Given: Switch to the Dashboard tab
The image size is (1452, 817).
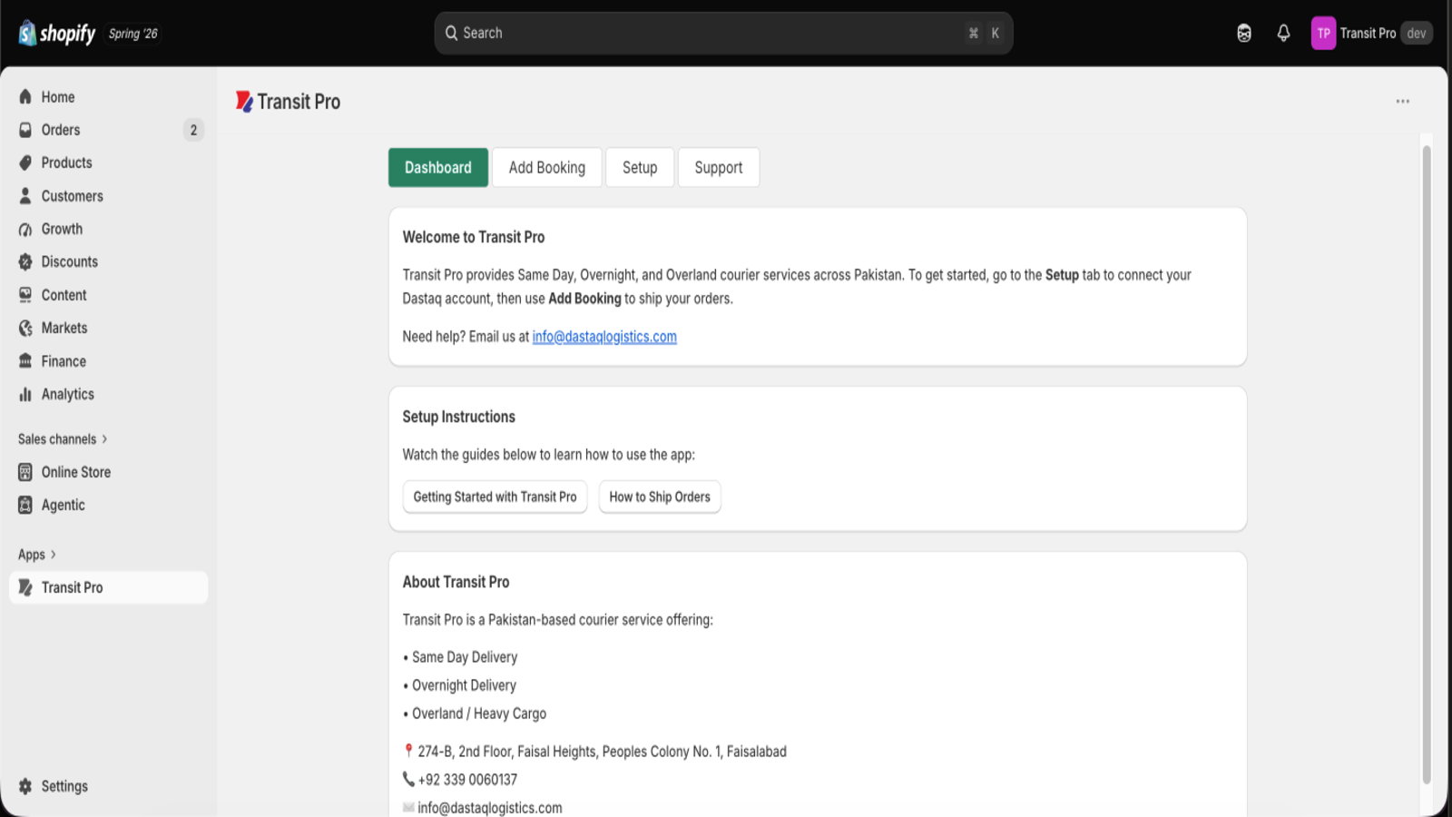Looking at the screenshot, I should (x=438, y=168).
